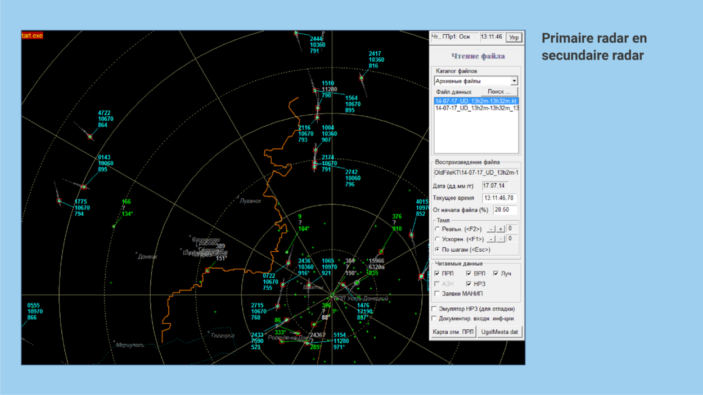Toggle the ВРЛ checkbox off
This screenshot has height=395, width=703.
click(x=468, y=274)
